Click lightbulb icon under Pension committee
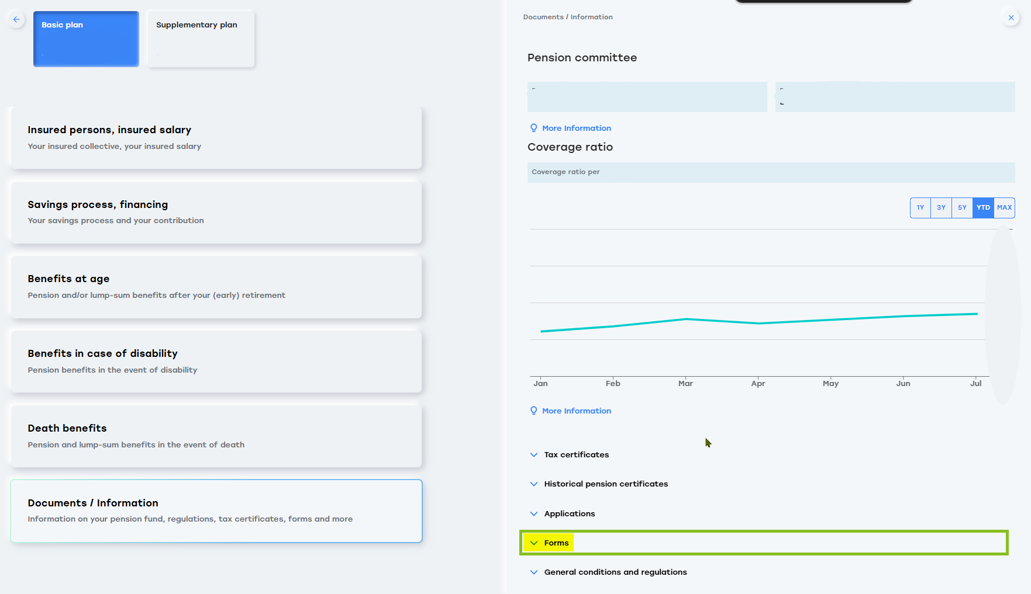The image size is (1031, 594). pos(533,128)
